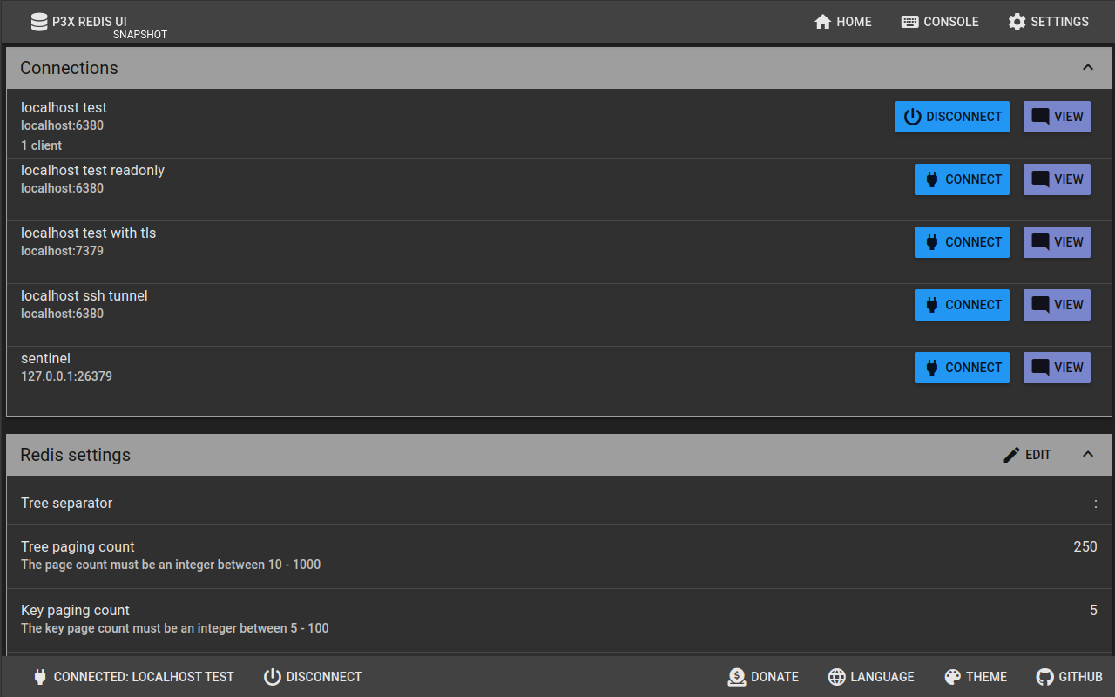Viewport: 1115px width, 697px height.
Task: Connect to localhost test readonly
Action: pos(962,179)
